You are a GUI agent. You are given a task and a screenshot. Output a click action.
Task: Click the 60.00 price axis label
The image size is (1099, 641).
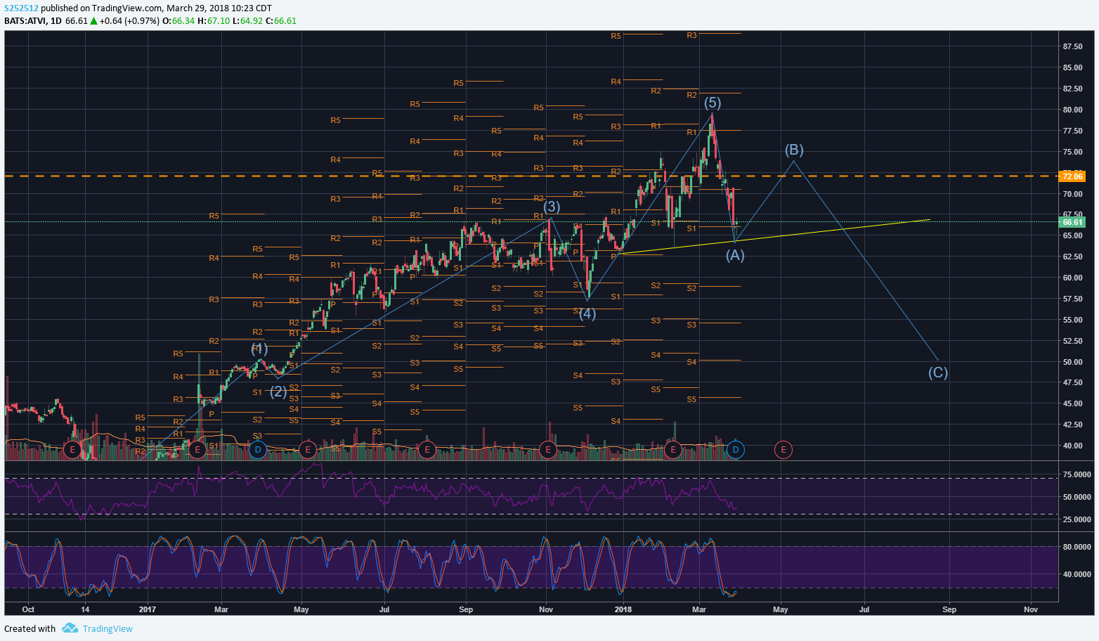click(x=1072, y=278)
